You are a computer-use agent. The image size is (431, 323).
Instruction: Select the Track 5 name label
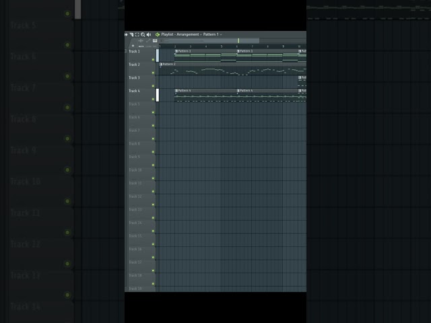134,104
